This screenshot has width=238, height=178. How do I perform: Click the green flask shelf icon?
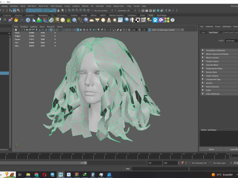[x=39, y=20]
